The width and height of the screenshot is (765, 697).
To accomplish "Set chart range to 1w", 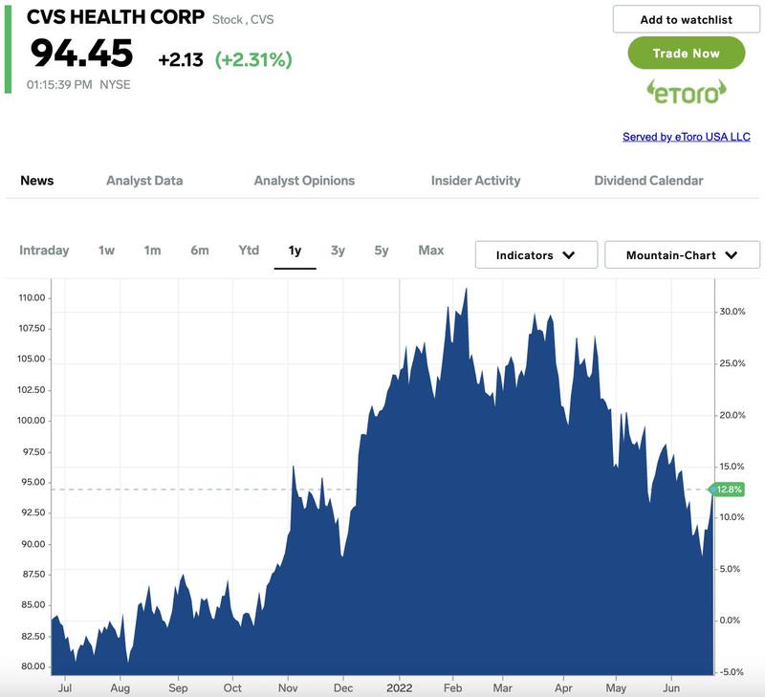I will click(x=106, y=250).
